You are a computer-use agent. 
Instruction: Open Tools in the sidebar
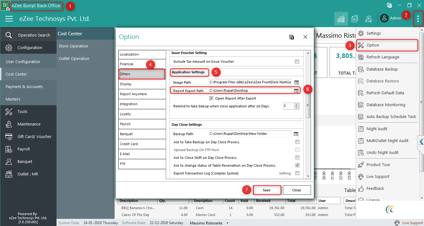(x=28, y=111)
